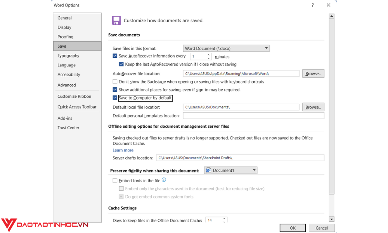Click the info icon beside Embed fonts option
388x233 pixels.
[164, 180]
